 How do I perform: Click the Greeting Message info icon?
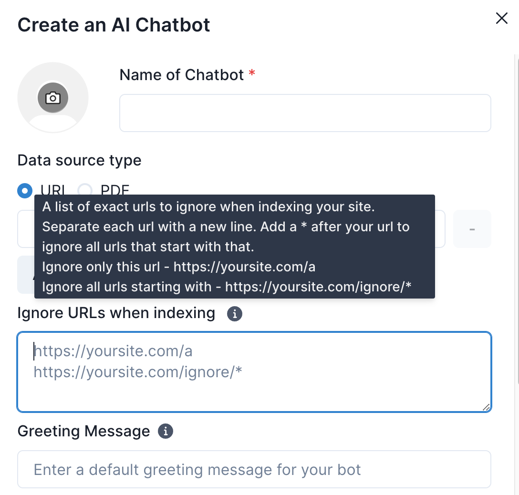coord(166,431)
